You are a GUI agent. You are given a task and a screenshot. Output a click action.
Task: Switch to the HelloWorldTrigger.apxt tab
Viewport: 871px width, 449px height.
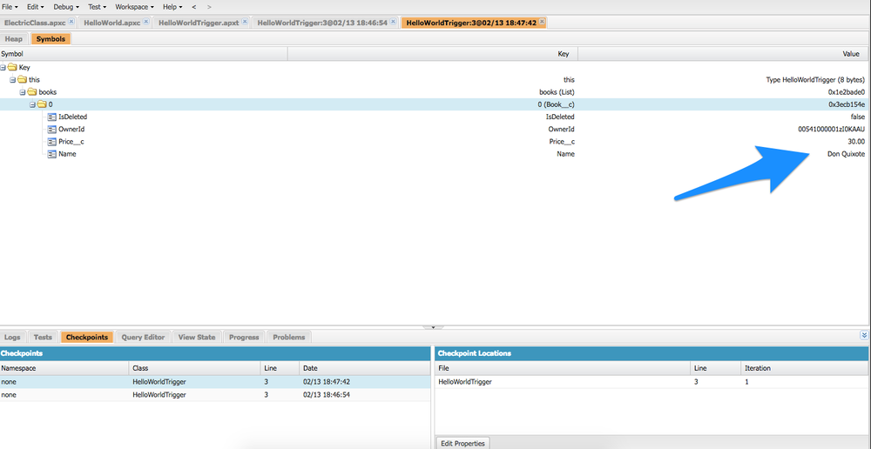(x=202, y=23)
